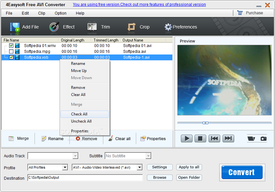Take a snapshot with camera icon
Image resolution: width=275 pixels, height=192 pixels.
click(x=263, y=138)
